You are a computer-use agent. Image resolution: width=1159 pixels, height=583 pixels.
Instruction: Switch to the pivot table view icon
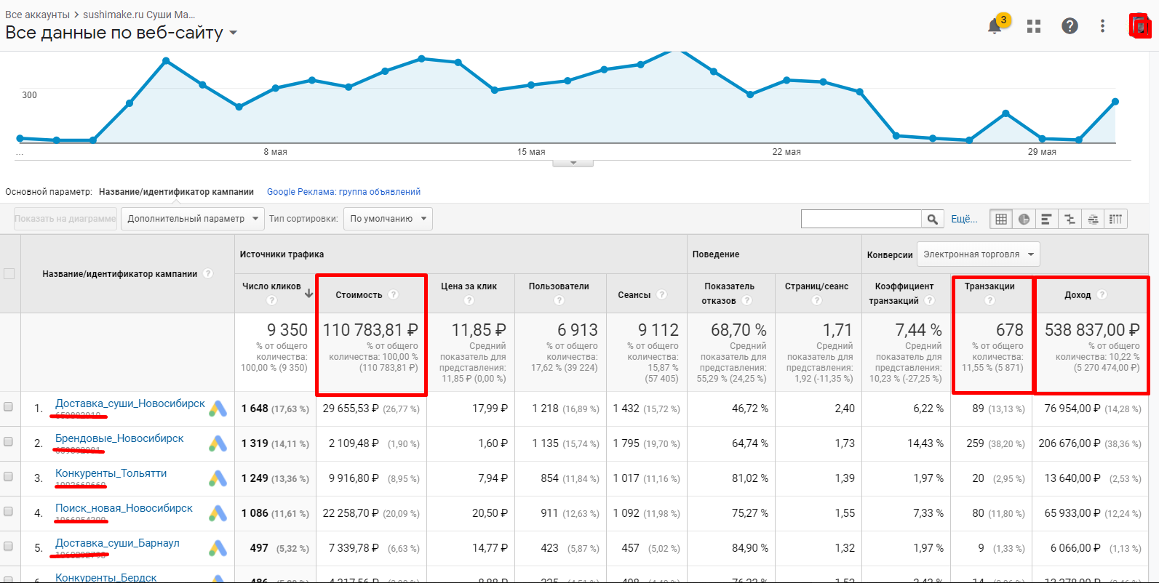(1115, 219)
